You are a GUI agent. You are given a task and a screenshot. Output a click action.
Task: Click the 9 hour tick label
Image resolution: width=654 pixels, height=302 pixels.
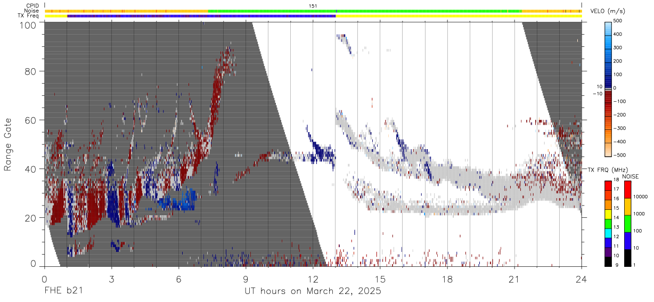(246, 280)
